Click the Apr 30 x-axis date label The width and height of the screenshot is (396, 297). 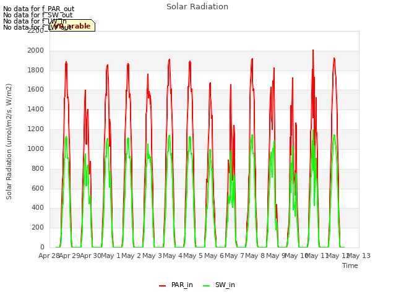(90, 256)
